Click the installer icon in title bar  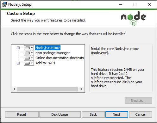(4, 4)
